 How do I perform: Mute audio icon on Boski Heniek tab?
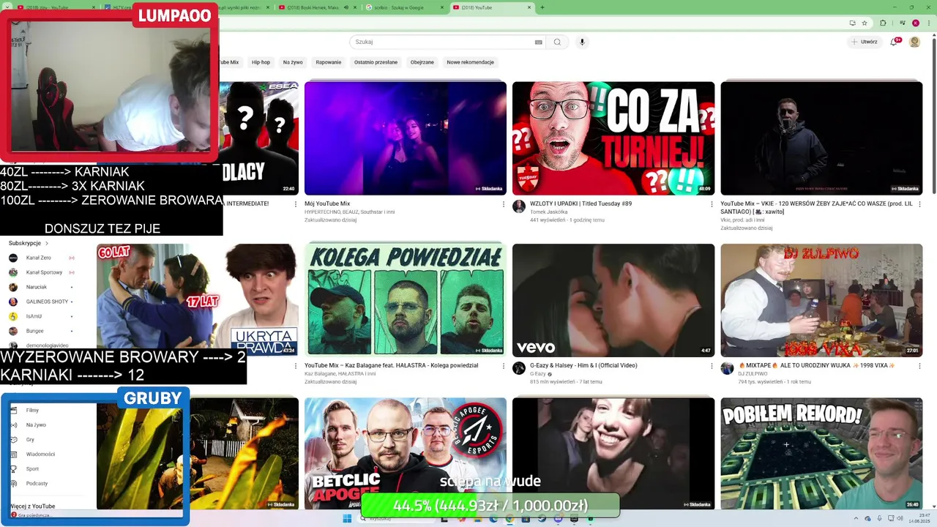point(346,7)
